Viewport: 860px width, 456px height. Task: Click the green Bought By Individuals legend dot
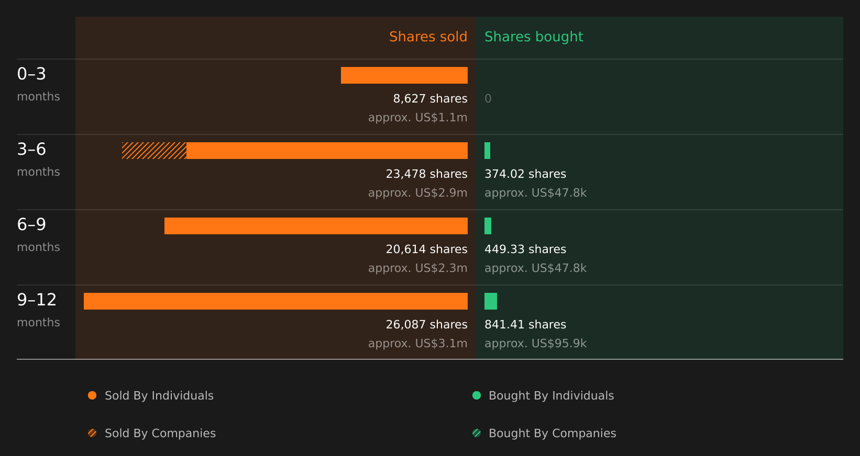pyautogui.click(x=477, y=395)
